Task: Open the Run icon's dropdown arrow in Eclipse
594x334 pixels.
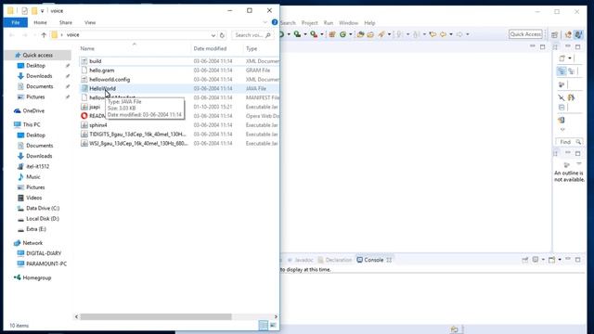Action: pos(289,34)
